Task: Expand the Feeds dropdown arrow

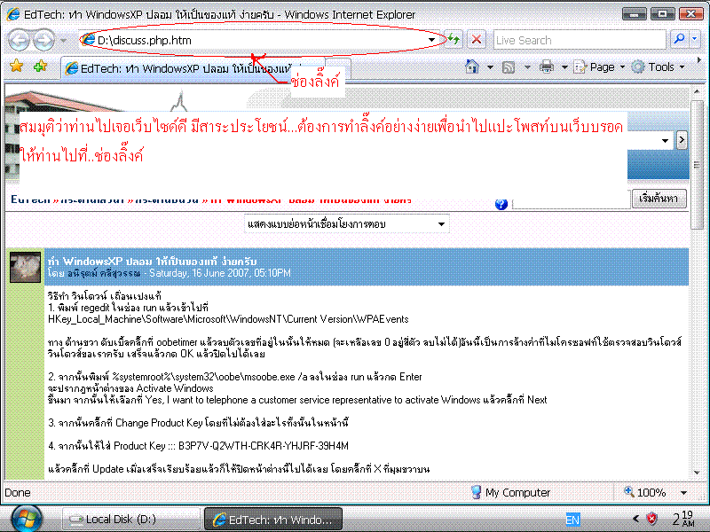Action: click(x=527, y=67)
